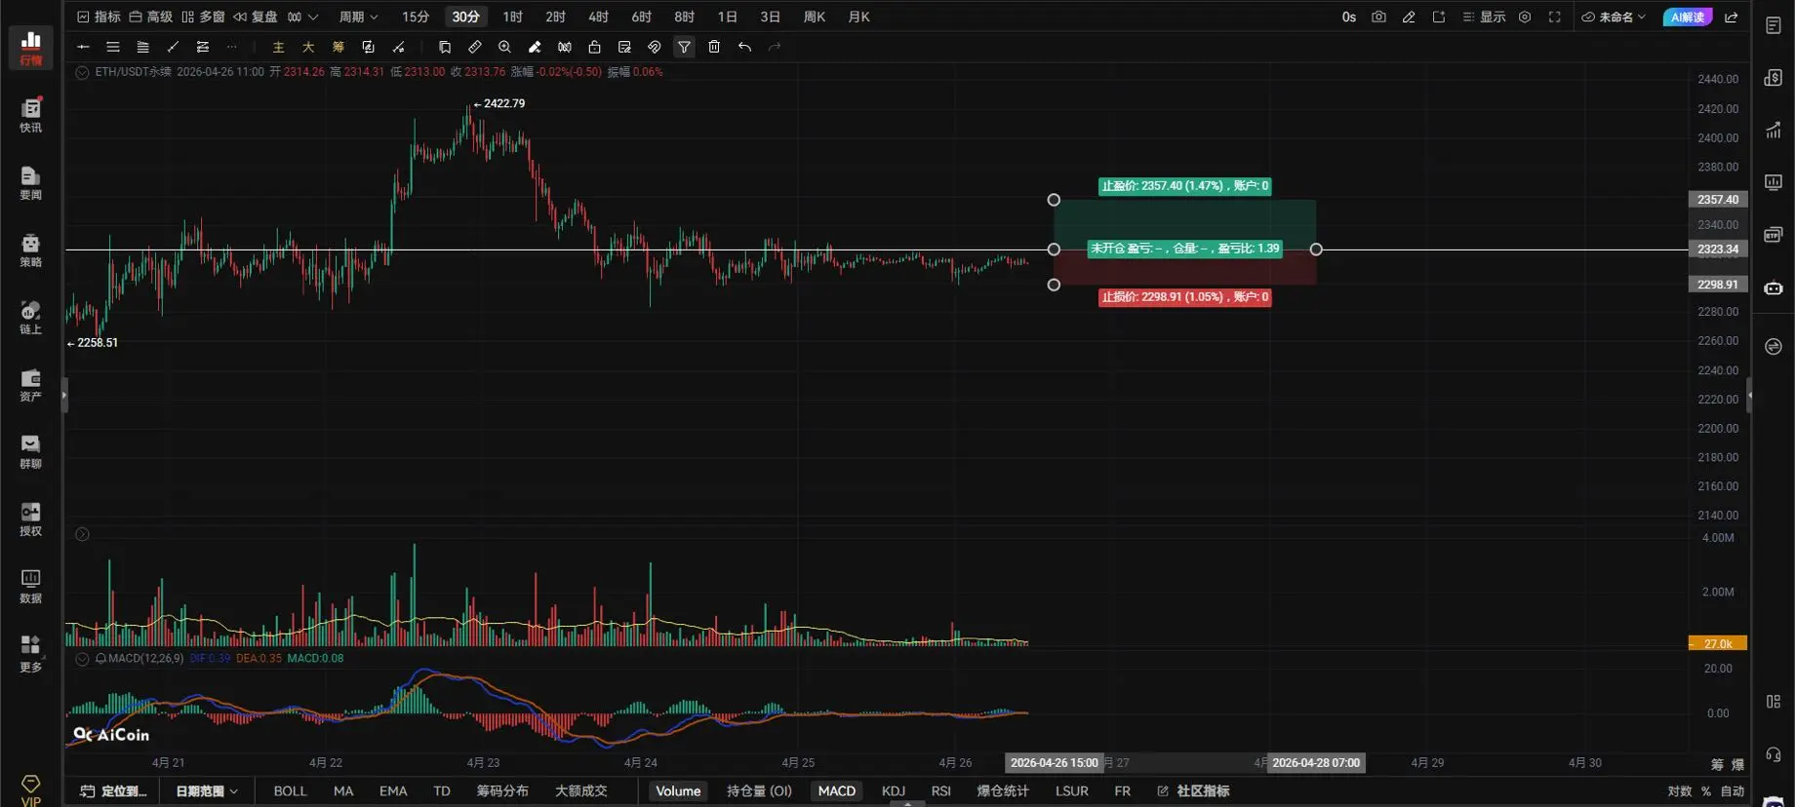Click the 大 large-order marker icon
The height and width of the screenshot is (807, 1795).
(308, 47)
